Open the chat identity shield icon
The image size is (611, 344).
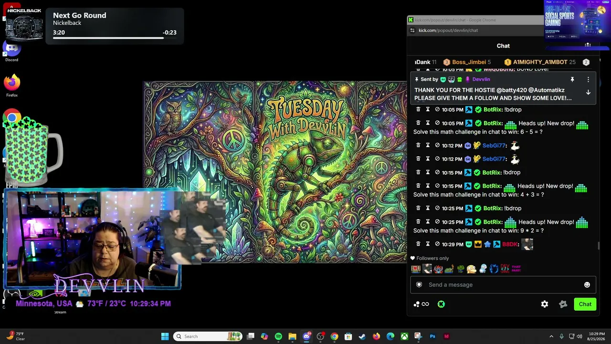point(419,285)
